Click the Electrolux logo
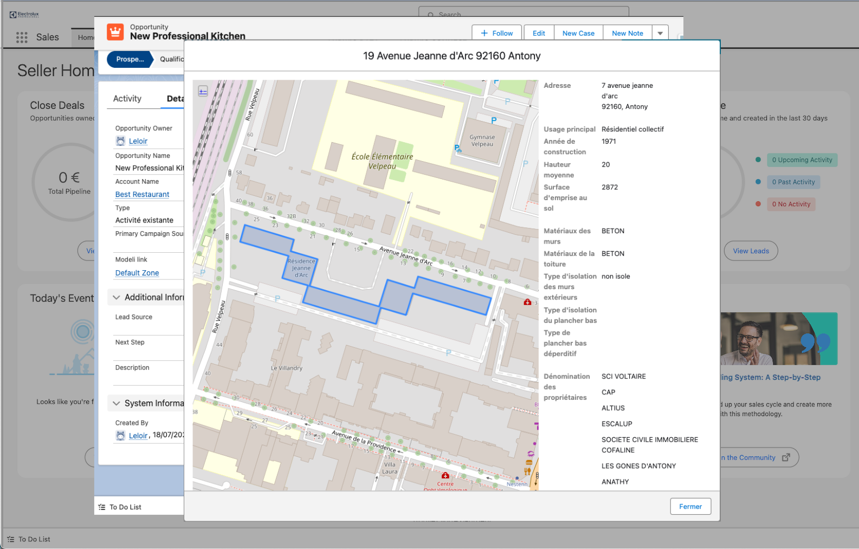The height and width of the screenshot is (549, 859). pos(24,15)
